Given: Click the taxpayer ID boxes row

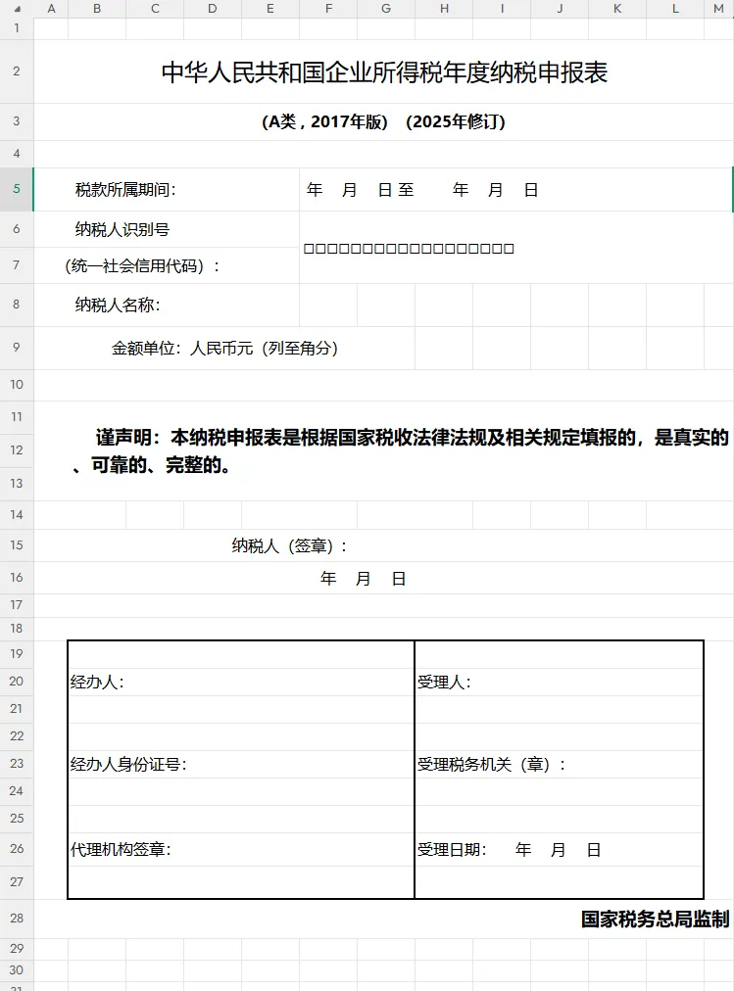Looking at the screenshot, I should [x=409, y=249].
